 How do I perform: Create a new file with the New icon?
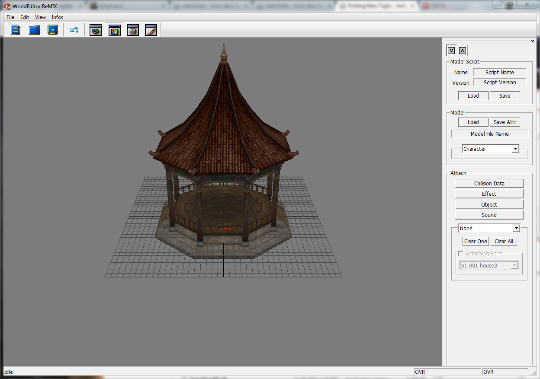16,29
